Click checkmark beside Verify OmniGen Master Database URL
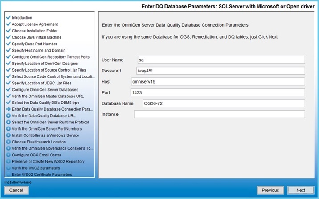 click(x=8, y=96)
